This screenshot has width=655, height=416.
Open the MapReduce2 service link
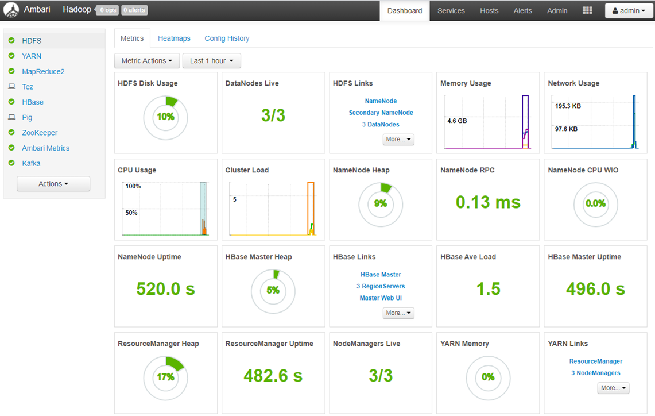[44, 71]
